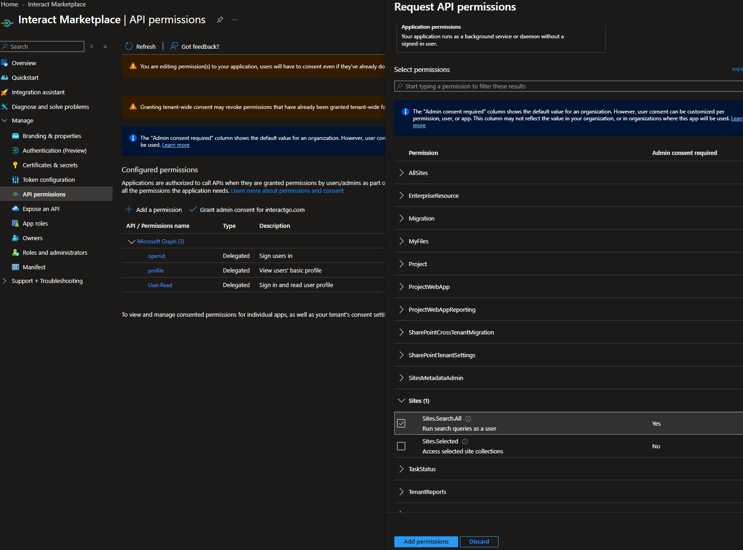
Task: Click the Roles and administrators icon
Action: 15,252
